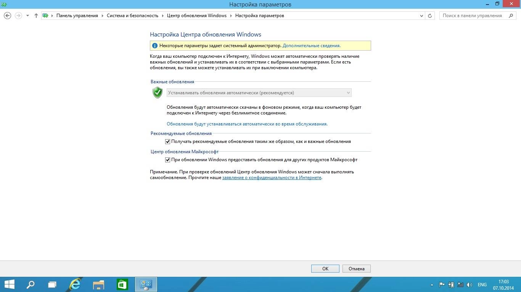Refresh the address bar view
The image size is (521, 292).
pos(430,16)
